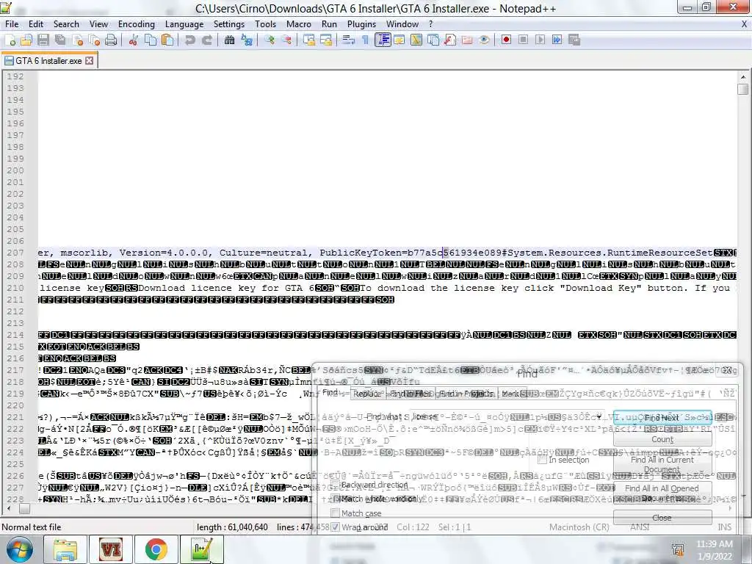
Task: Click the Replace toolbar icon
Action: click(247, 40)
